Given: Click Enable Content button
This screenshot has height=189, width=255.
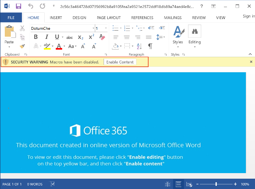Looking at the screenshot, I should click(x=120, y=62).
